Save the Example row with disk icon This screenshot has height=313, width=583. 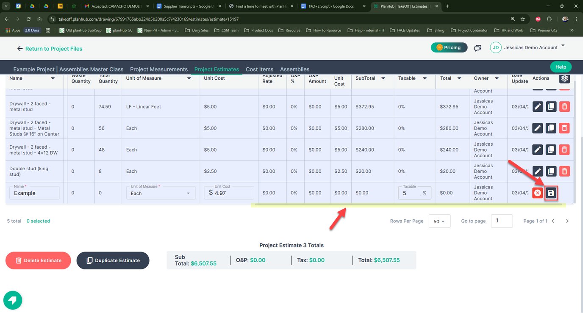[551, 193]
